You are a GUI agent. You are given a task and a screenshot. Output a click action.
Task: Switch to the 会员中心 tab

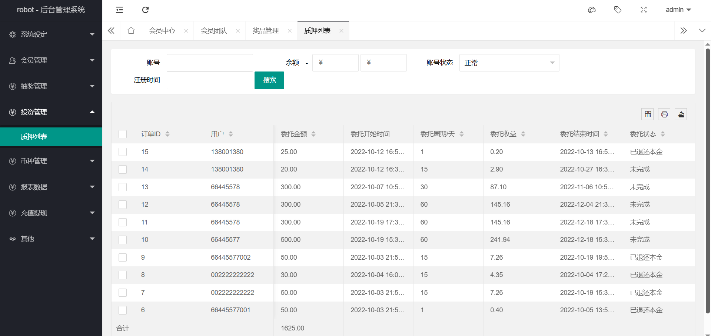[162, 31]
